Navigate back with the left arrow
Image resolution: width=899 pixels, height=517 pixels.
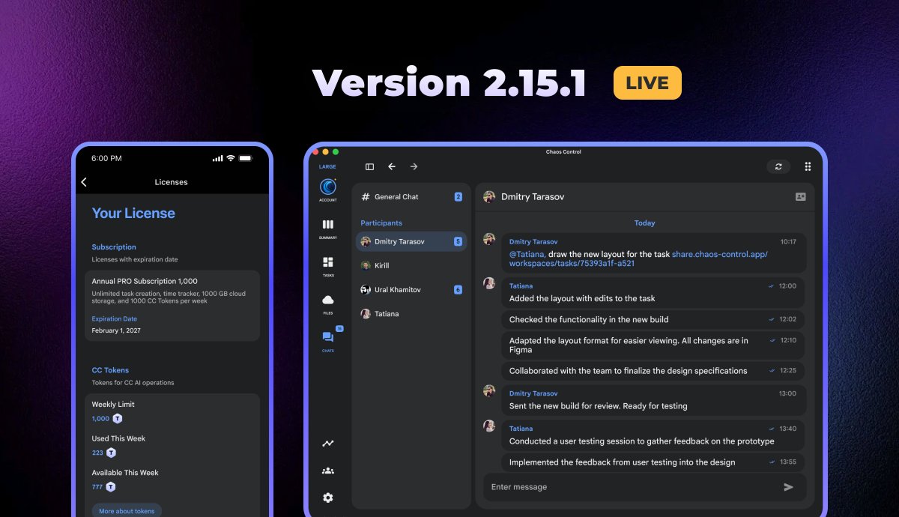coord(391,166)
